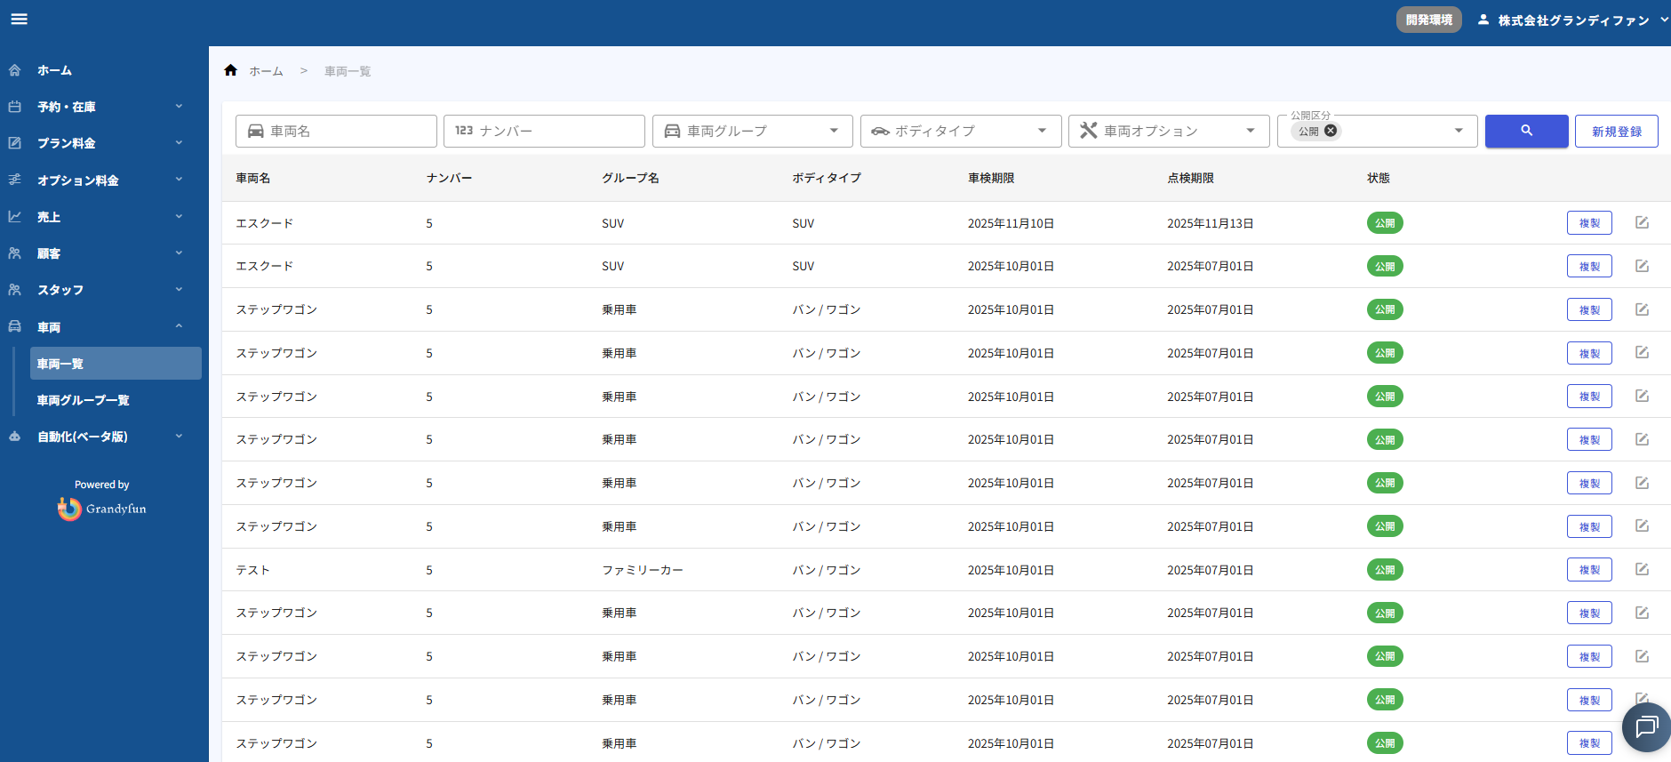Viewport: 1671px width, 762px height.
Task: Open the chat support bubble
Action: click(1645, 726)
